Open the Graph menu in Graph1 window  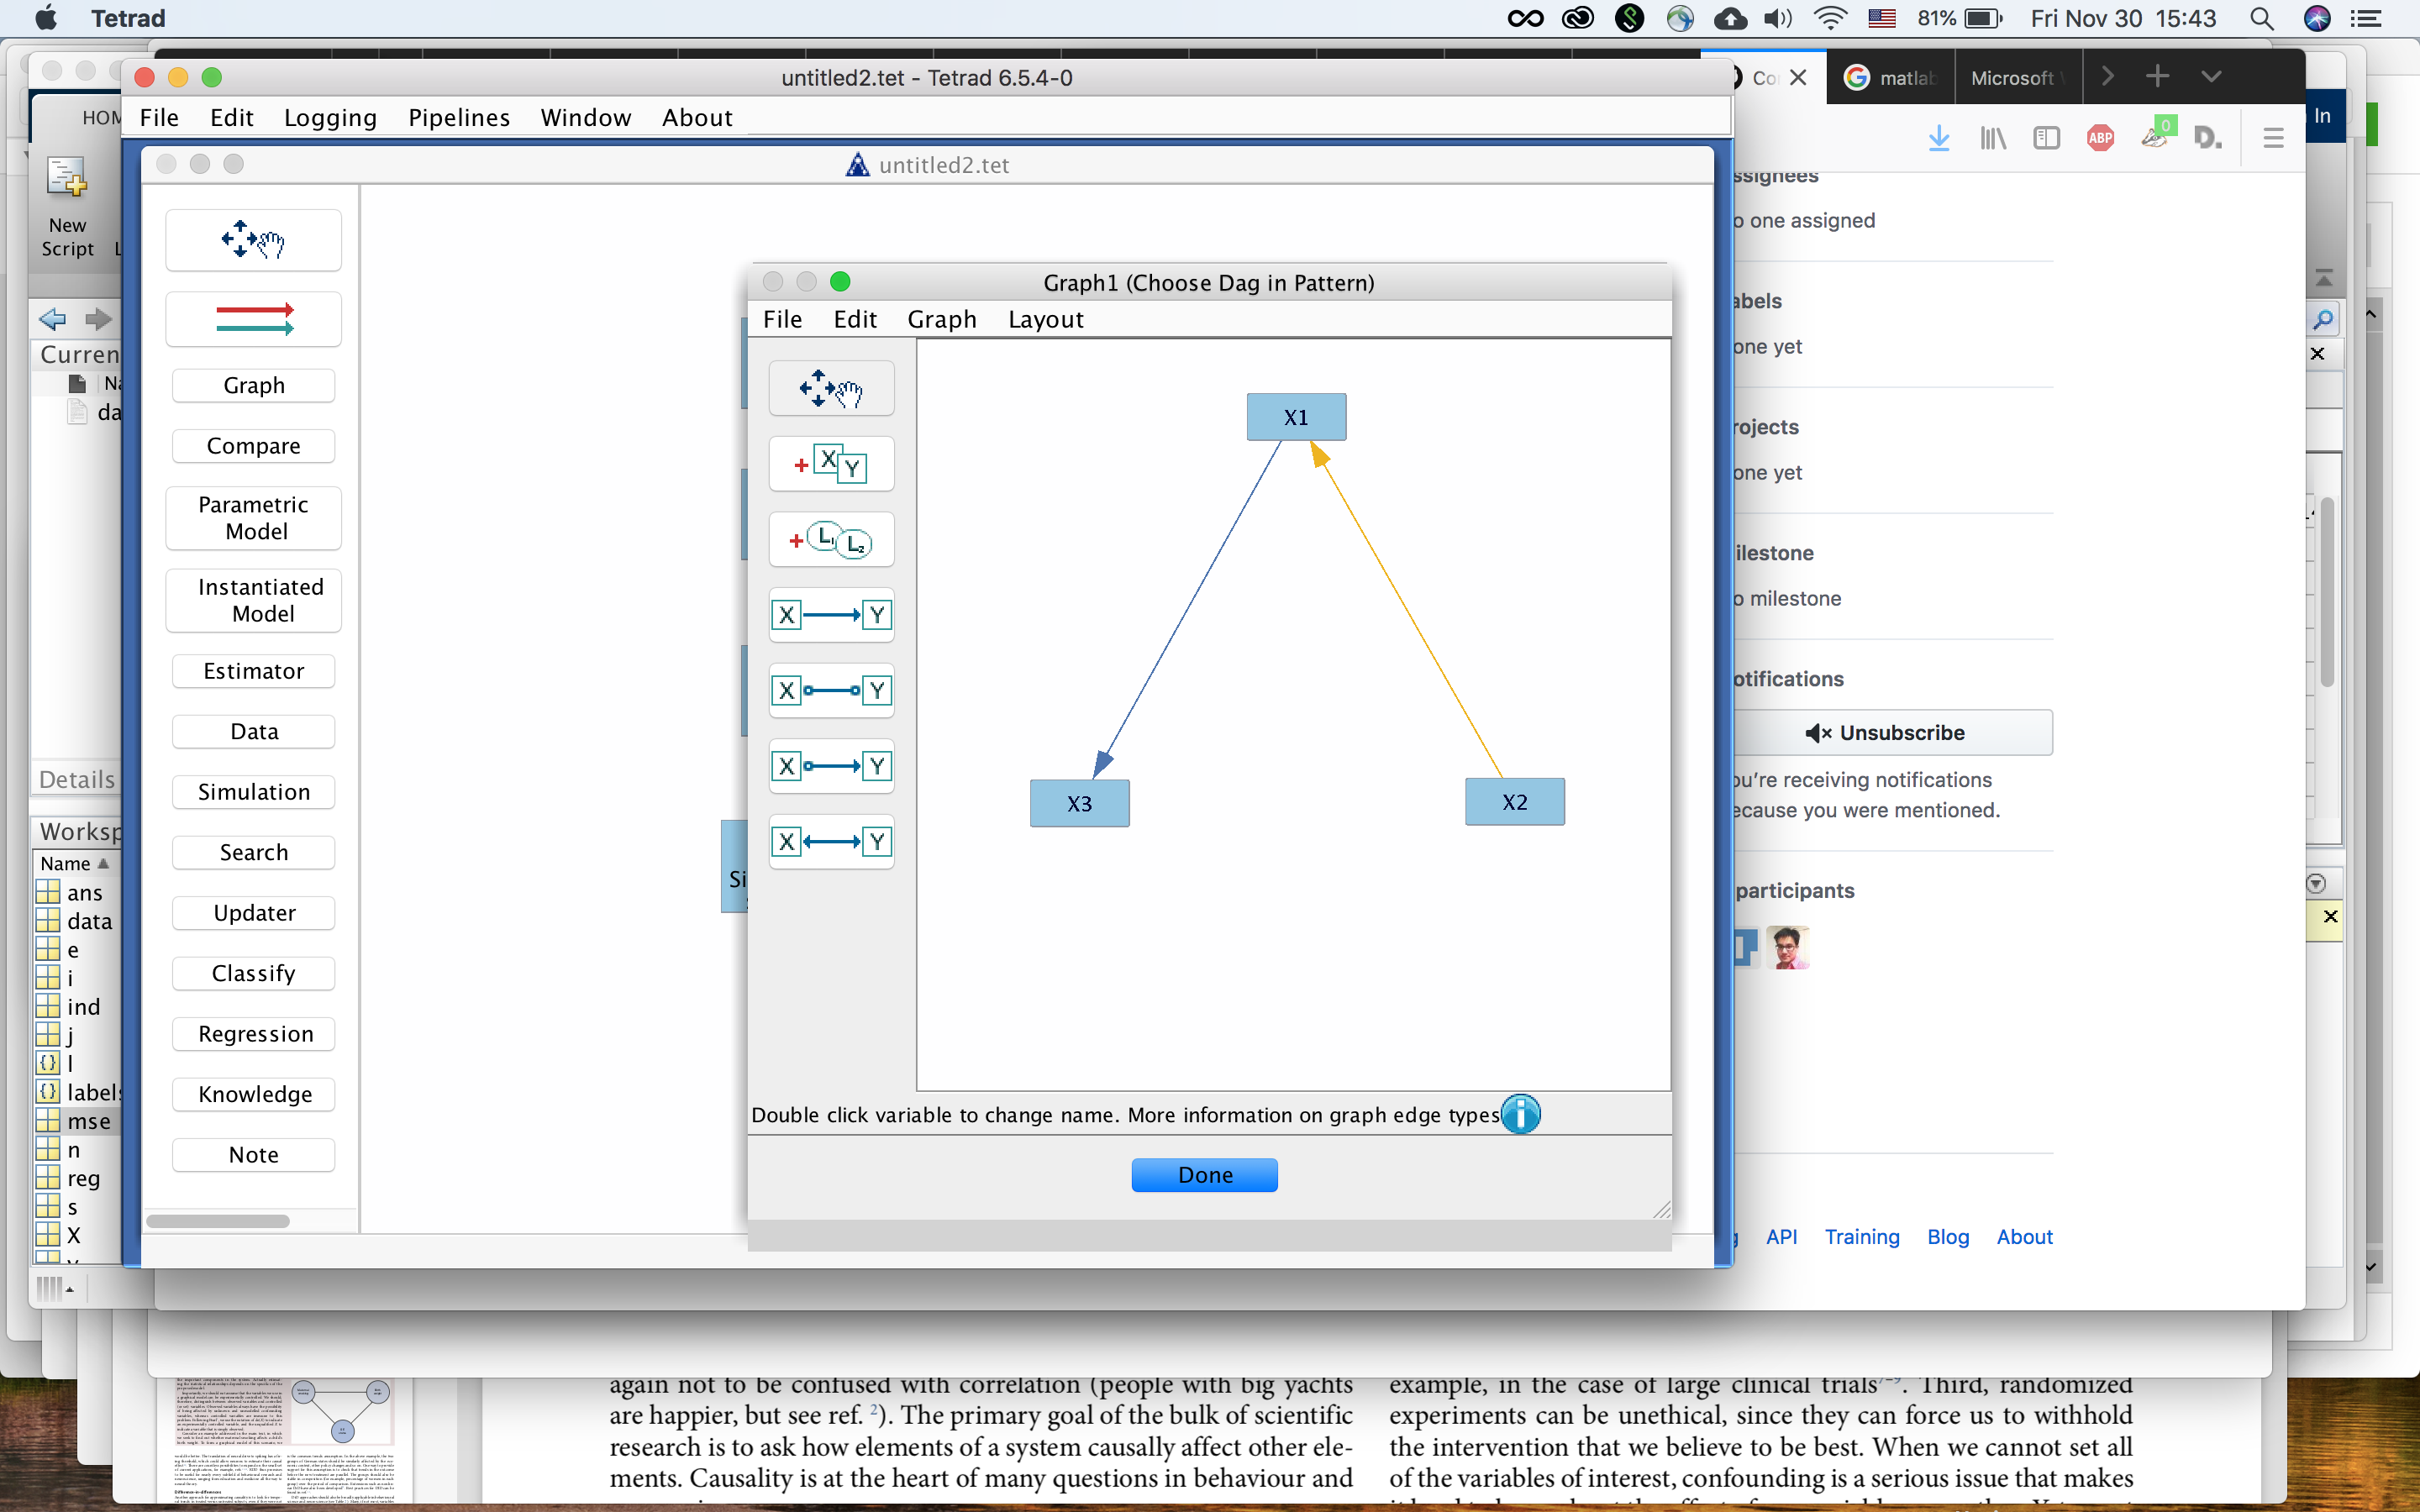(940, 319)
